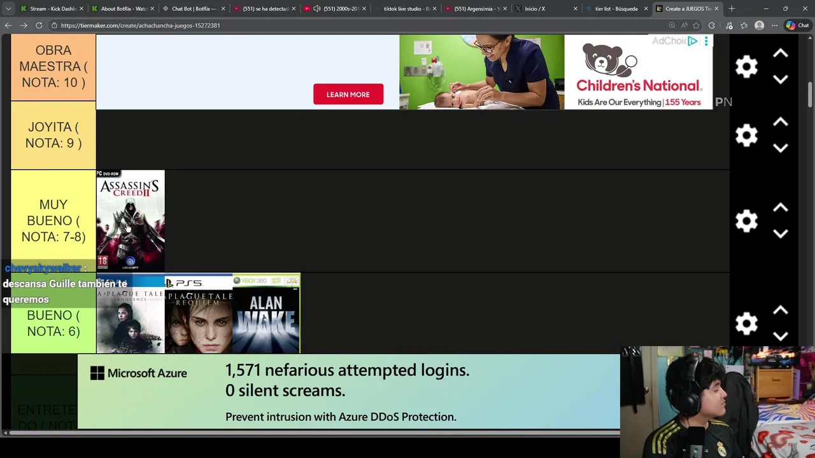Open settings gear for BUENO row

click(746, 323)
